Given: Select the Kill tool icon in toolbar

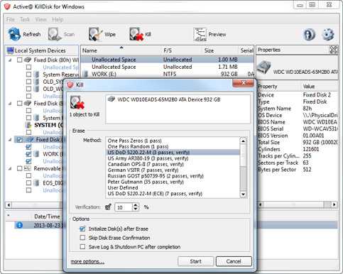Looking at the screenshot, I should (x=136, y=34).
